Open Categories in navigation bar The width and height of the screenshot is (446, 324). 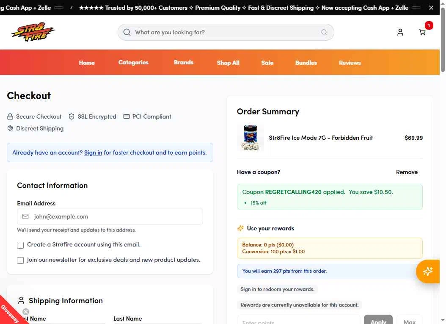point(133,62)
